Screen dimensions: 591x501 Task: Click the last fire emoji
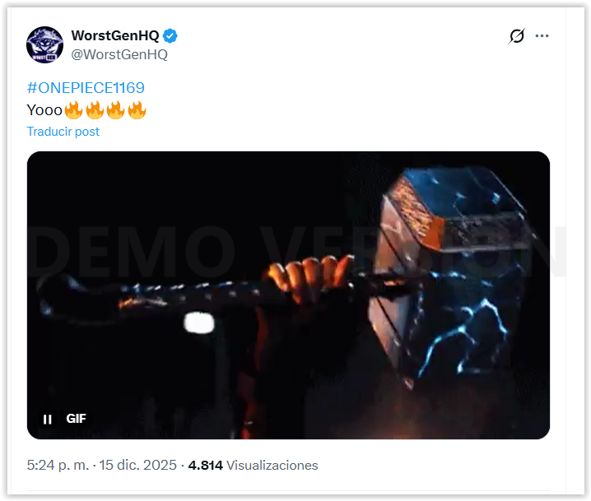(137, 110)
